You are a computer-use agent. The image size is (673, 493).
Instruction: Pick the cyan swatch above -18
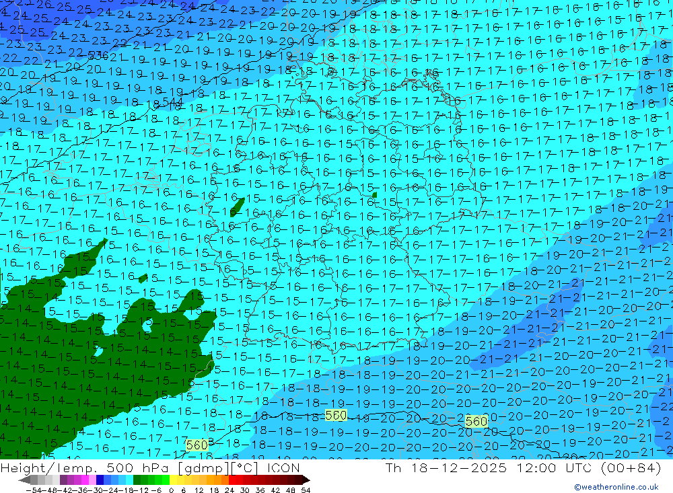click(129, 480)
